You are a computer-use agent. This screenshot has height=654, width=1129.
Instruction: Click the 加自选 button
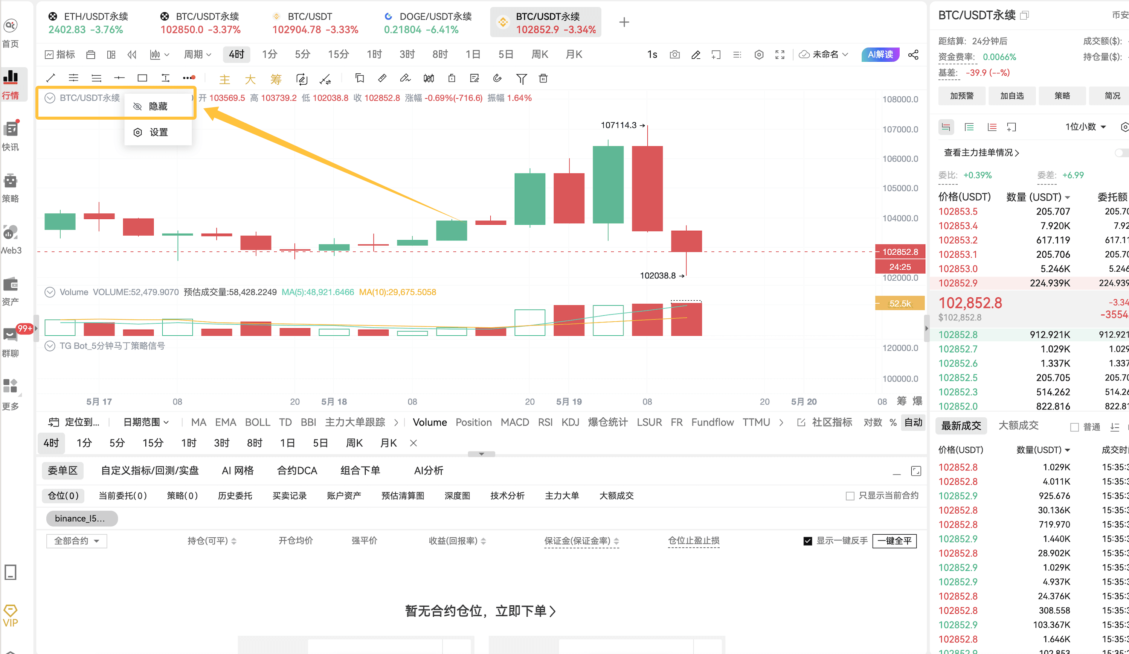[x=1012, y=96]
